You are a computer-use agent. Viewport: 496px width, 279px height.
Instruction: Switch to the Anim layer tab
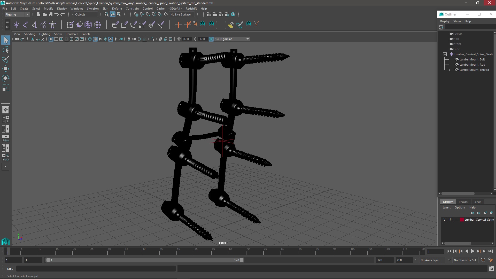[478, 202]
